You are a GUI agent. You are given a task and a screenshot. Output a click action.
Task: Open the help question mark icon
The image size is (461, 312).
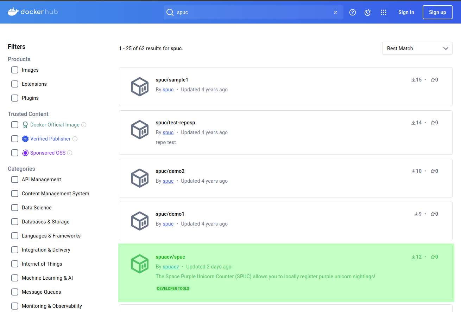click(353, 12)
